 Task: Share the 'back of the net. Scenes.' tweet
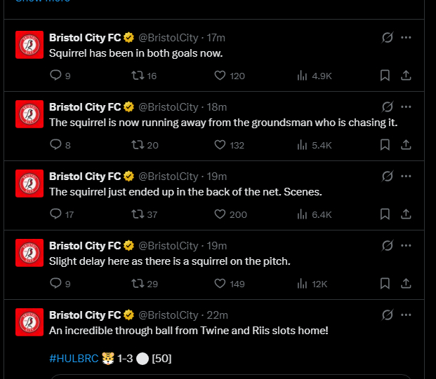[x=406, y=214]
